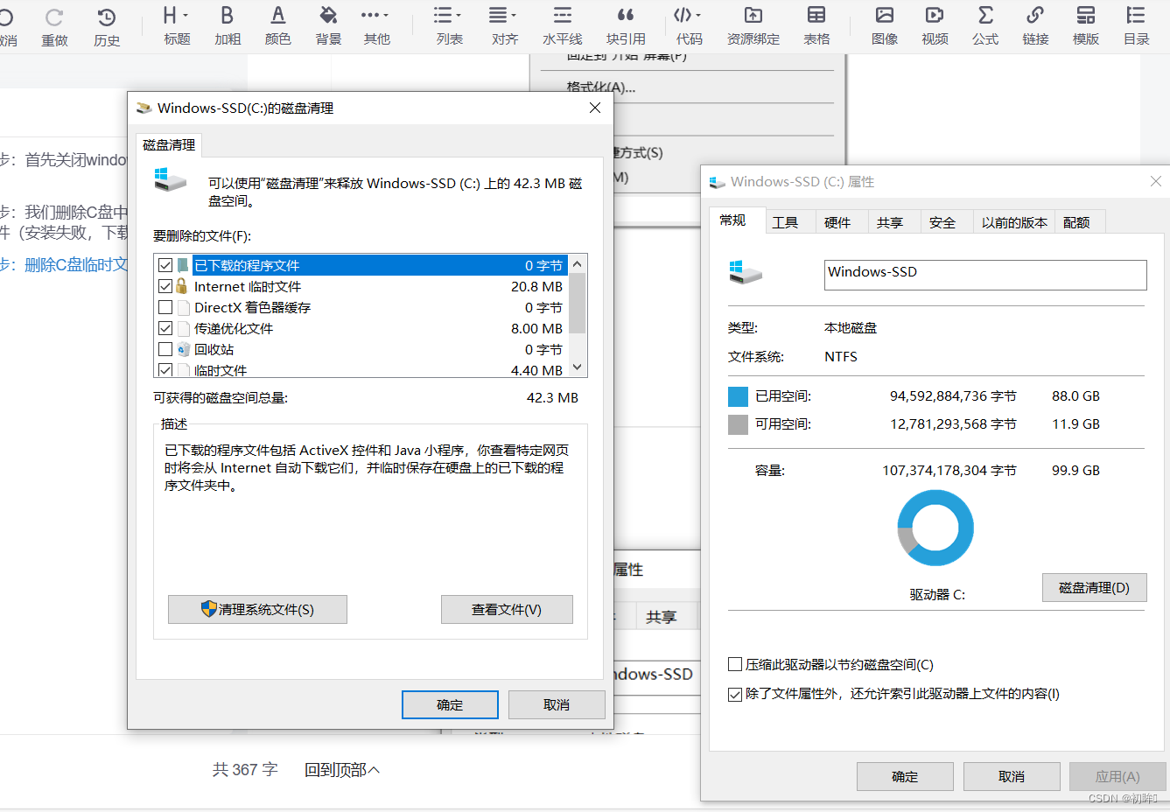Click the Resource binding (资源绑定) icon
This screenshot has height=812, width=1170.
click(753, 15)
